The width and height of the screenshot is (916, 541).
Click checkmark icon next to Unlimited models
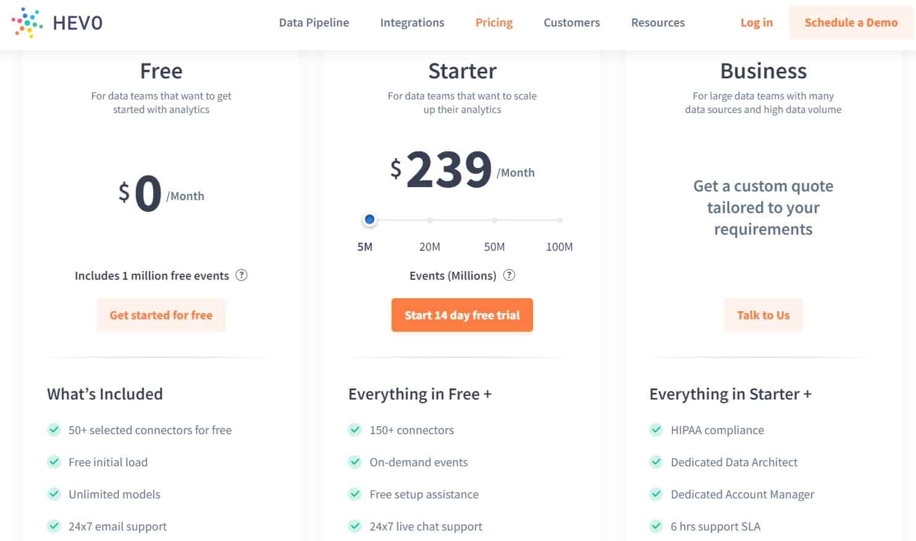54,494
